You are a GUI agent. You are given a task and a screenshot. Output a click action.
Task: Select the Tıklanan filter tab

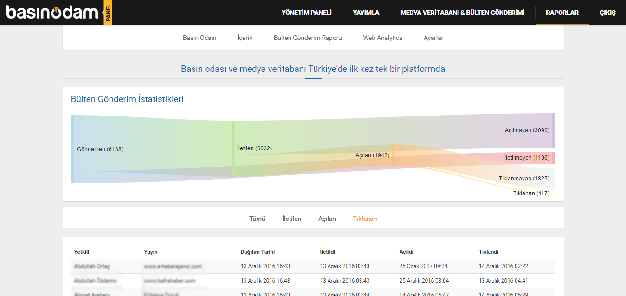(365, 219)
